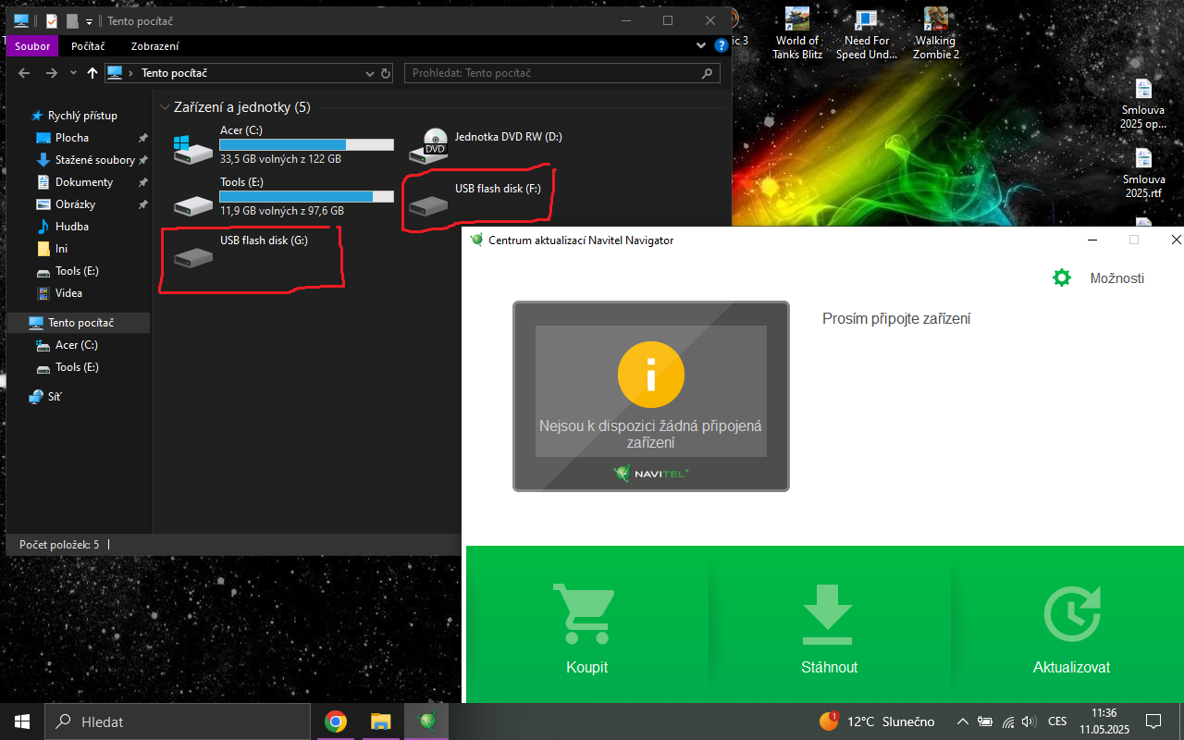The width and height of the screenshot is (1184, 740).
Task: Open the Ini folder in sidebar
Action: pyautogui.click(x=61, y=249)
